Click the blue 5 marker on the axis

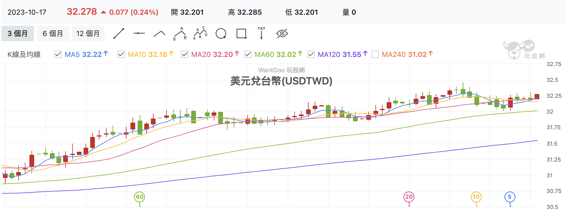click(510, 197)
